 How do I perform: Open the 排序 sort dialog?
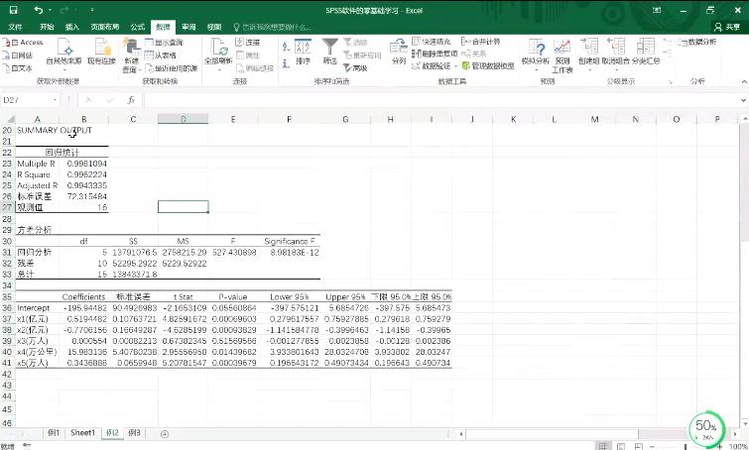click(304, 53)
